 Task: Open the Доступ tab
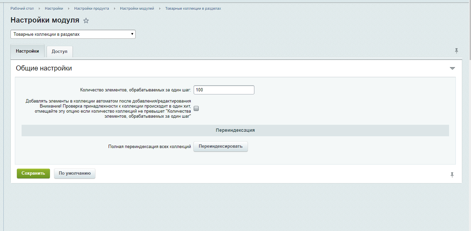tap(60, 52)
